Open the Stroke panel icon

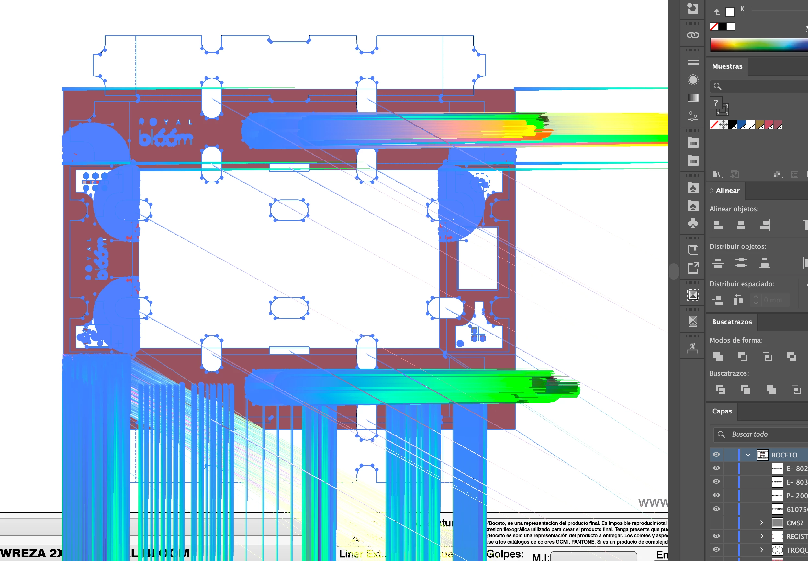(x=693, y=61)
